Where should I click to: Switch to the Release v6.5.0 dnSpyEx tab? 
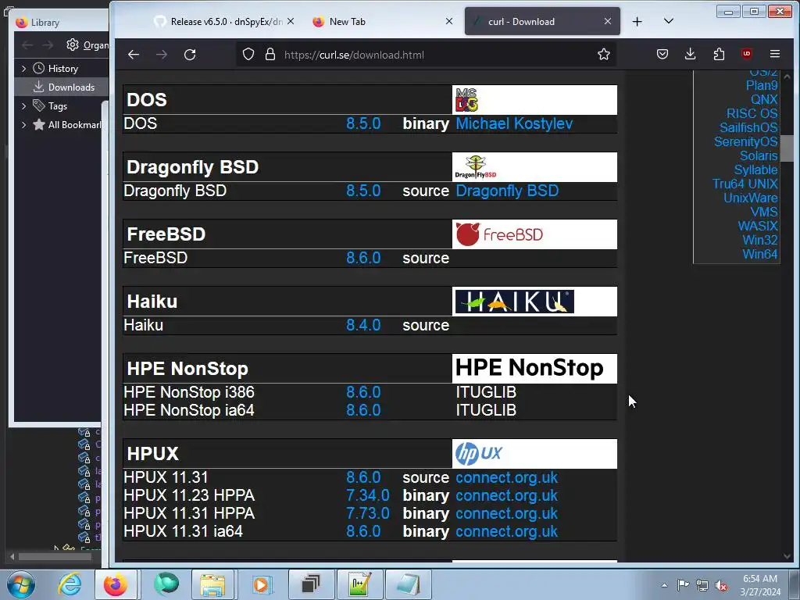(x=220, y=21)
